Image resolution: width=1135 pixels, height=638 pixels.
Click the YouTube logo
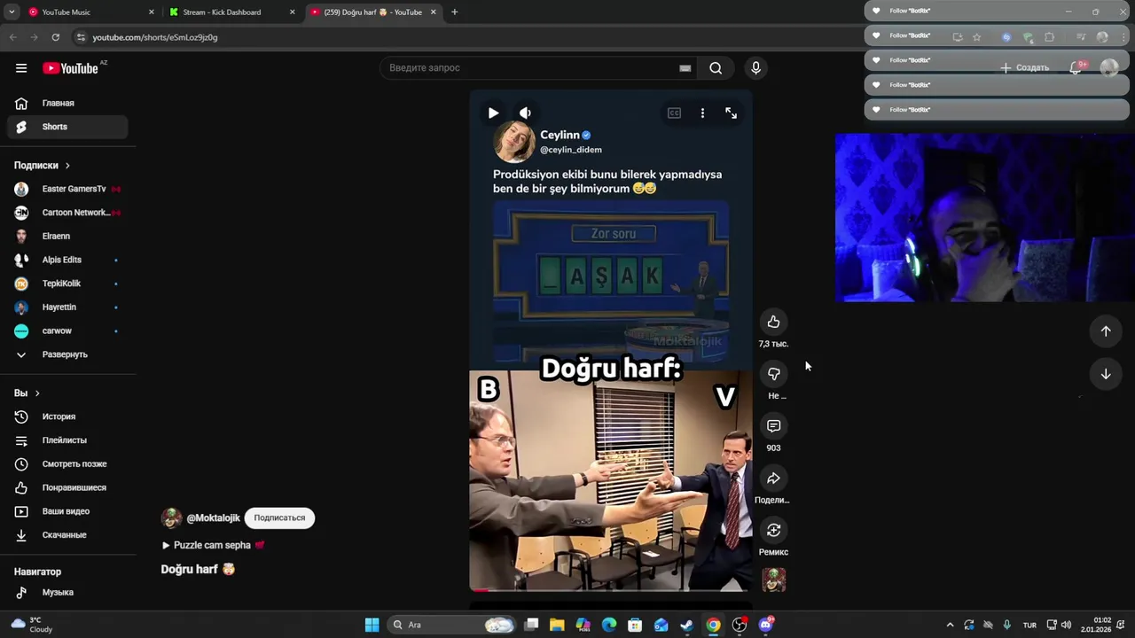point(71,68)
